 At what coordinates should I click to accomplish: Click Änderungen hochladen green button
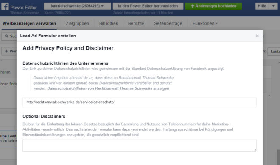pyautogui.click(x=213, y=6)
